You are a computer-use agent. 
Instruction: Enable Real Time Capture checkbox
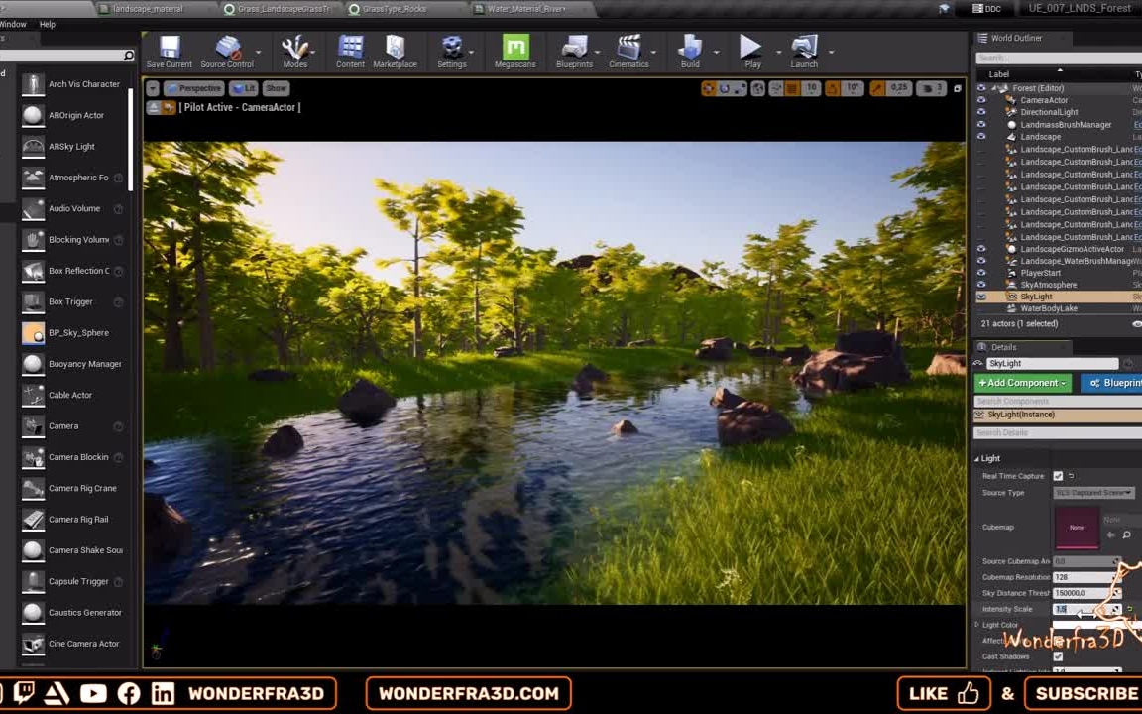pyautogui.click(x=1058, y=476)
